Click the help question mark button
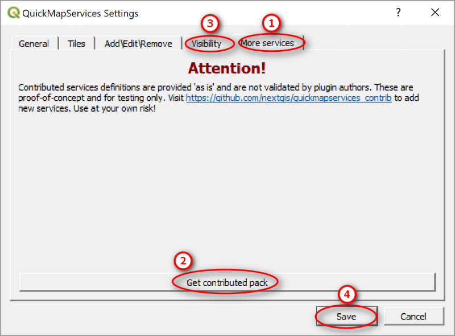This screenshot has height=336, width=455. tap(399, 13)
